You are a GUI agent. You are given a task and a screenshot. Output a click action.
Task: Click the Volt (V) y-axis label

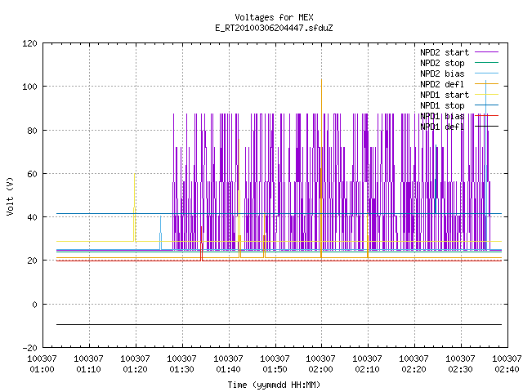coord(10,196)
